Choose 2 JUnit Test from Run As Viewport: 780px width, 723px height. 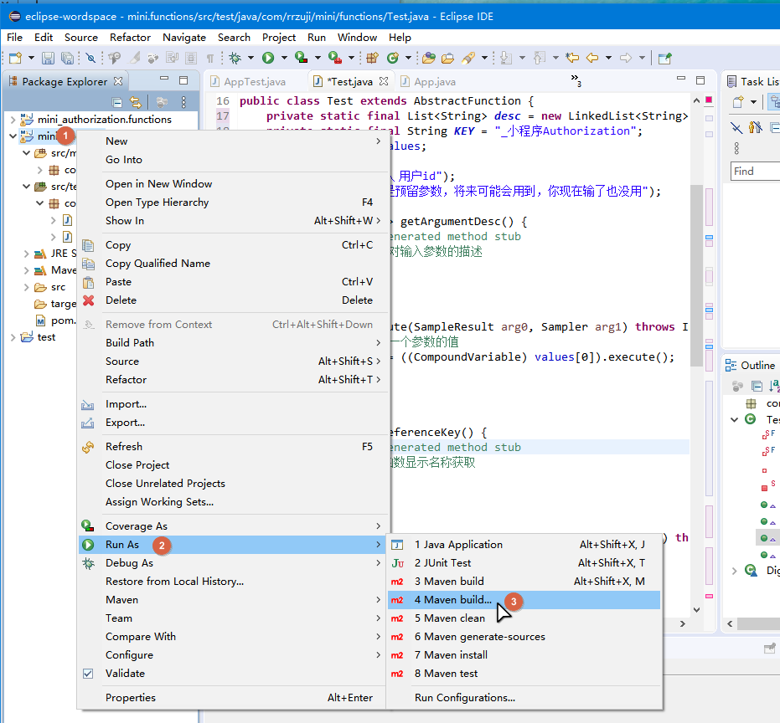(x=524, y=563)
